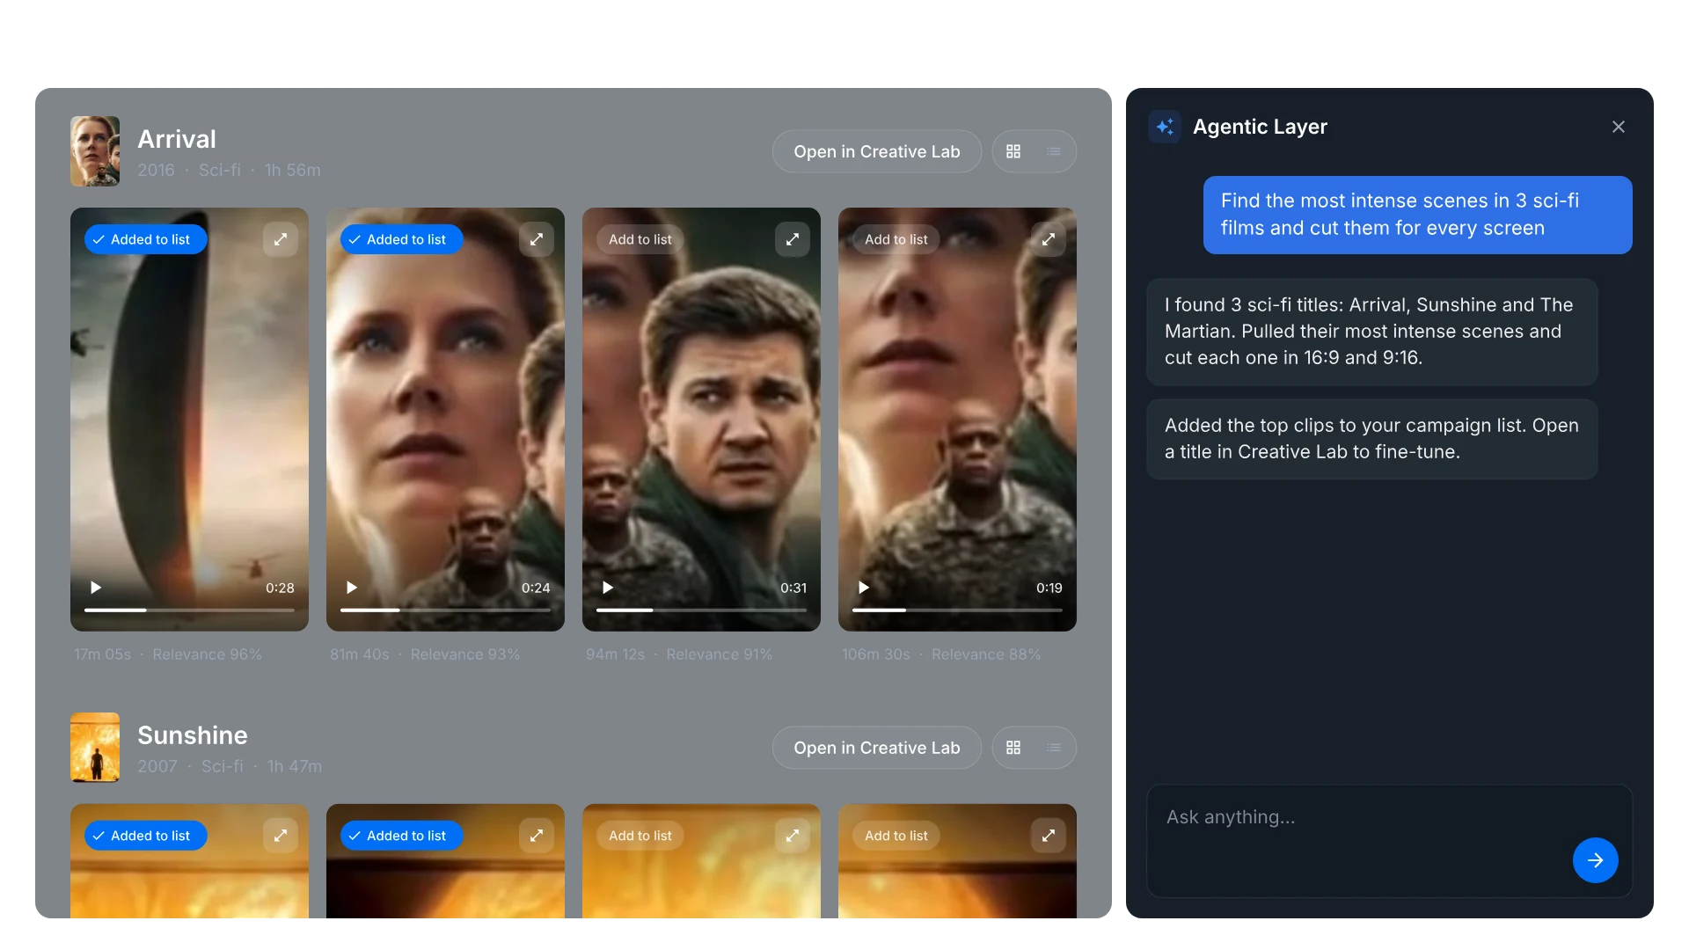Viewport: 1689px width, 950px height.
Task: Click the Arrival movie poster thumbnail
Action: (x=95, y=151)
